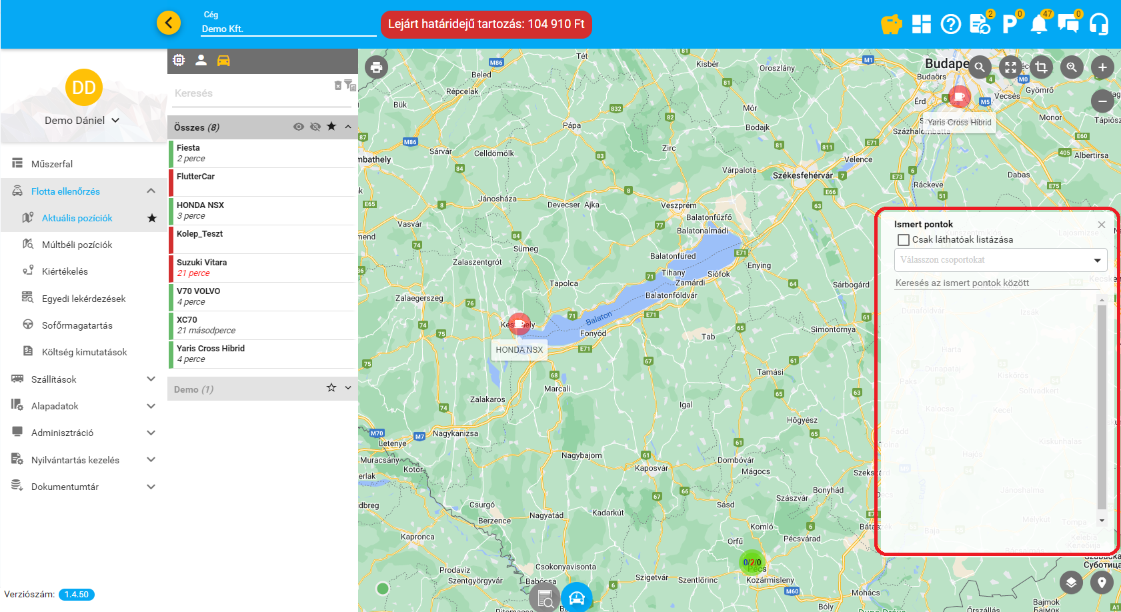Switch to the driver list tab

coord(201,61)
